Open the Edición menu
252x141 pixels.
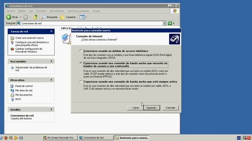22,11
